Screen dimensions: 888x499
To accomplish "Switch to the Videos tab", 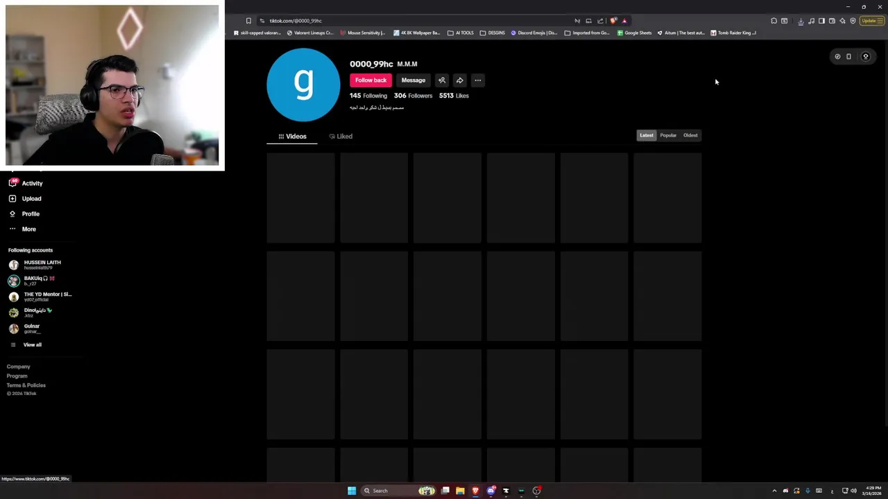I will 292,137.
